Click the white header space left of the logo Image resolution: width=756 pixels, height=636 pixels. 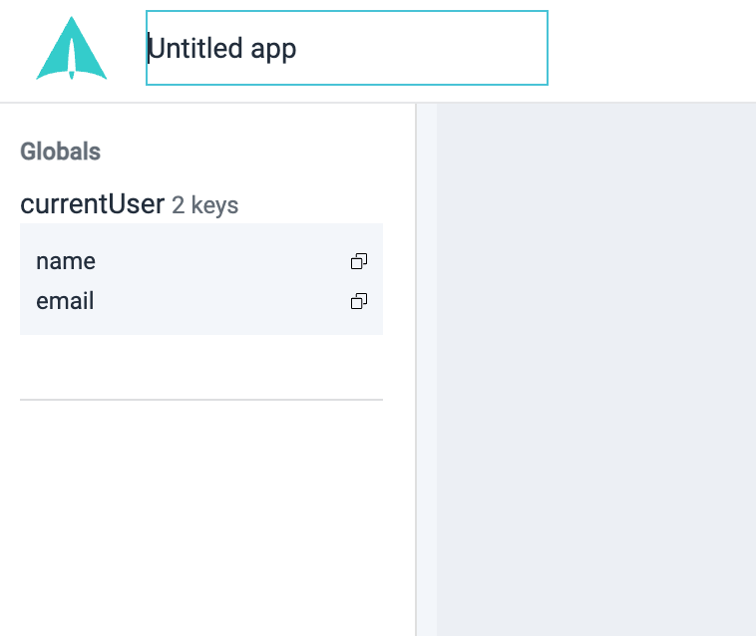14,50
